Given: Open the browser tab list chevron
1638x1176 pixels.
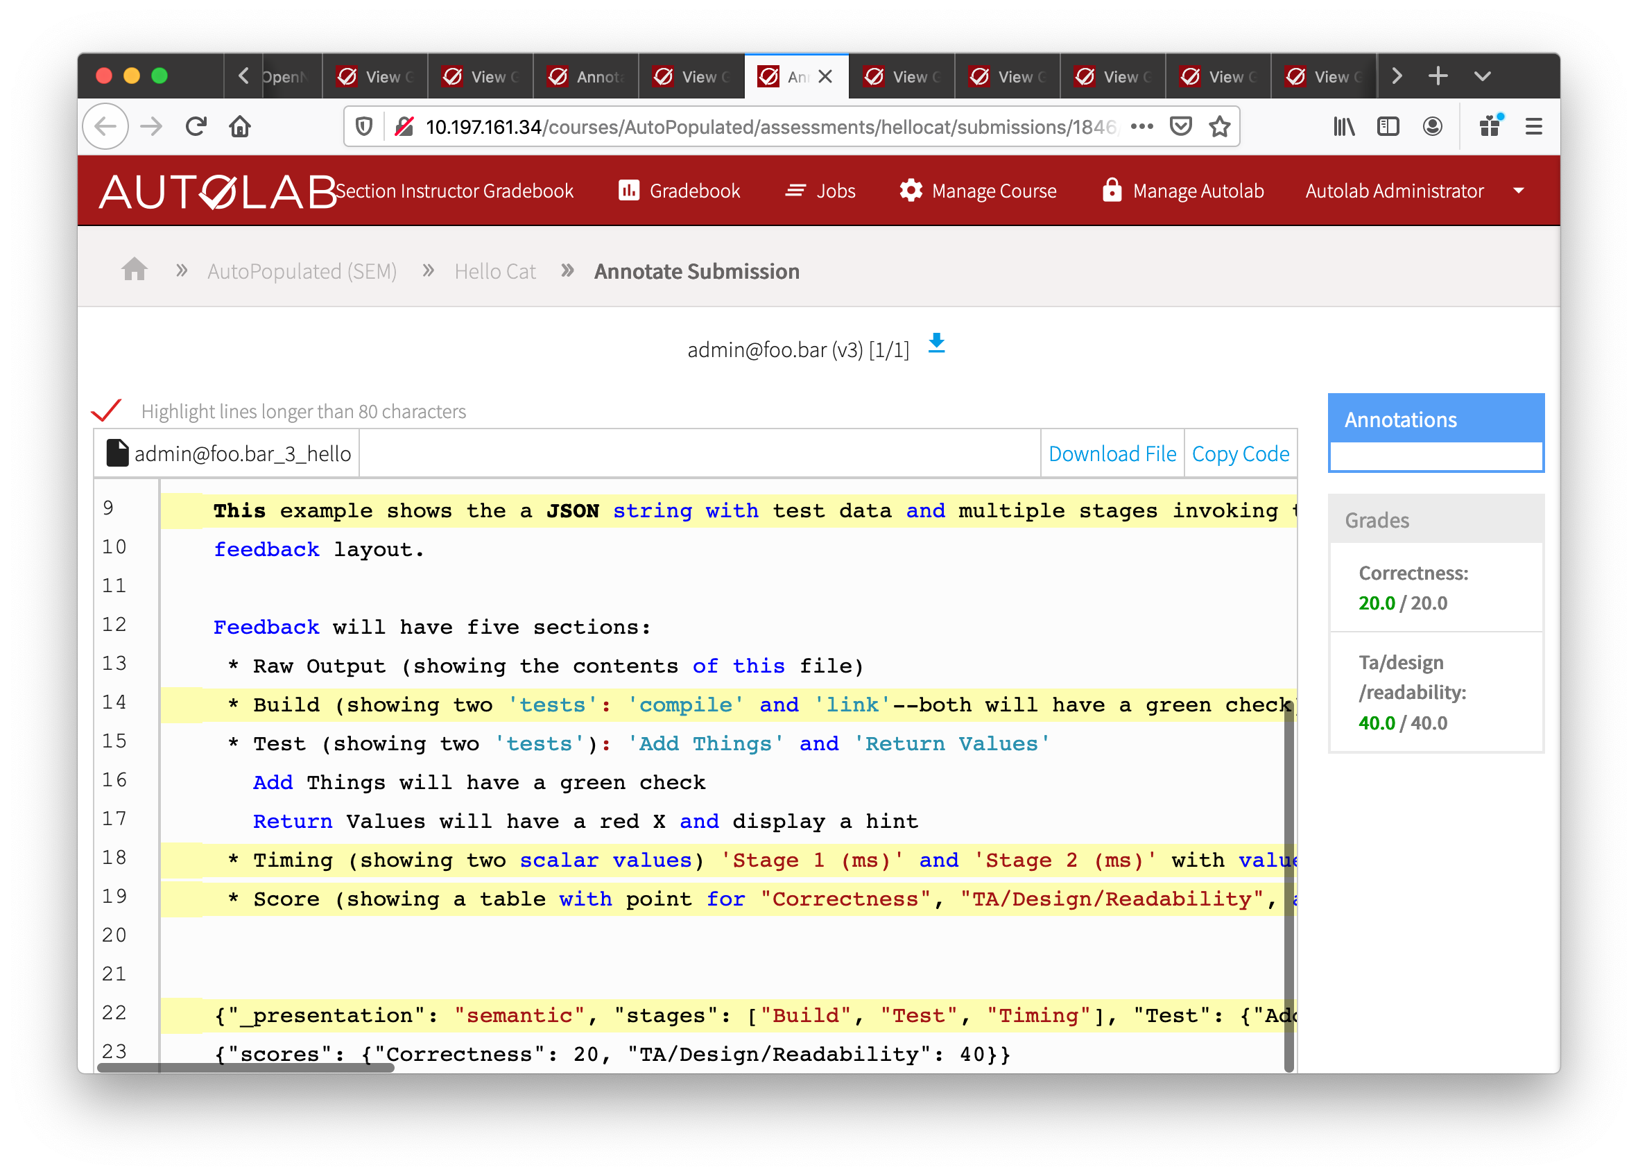Looking at the screenshot, I should [x=1482, y=75].
